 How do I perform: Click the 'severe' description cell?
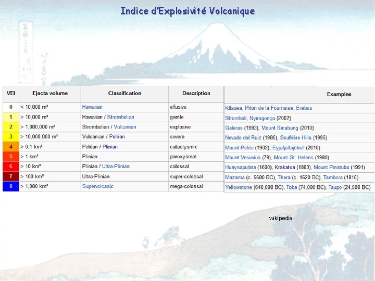click(196, 137)
